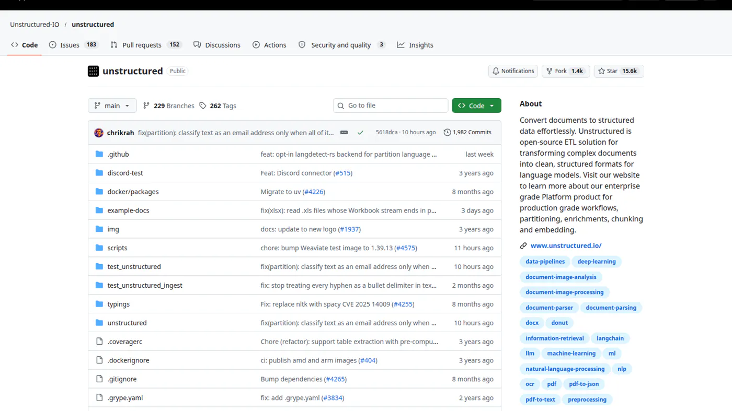Click the file icon beside .dockerignore
This screenshot has height=411, width=732.
[99, 360]
